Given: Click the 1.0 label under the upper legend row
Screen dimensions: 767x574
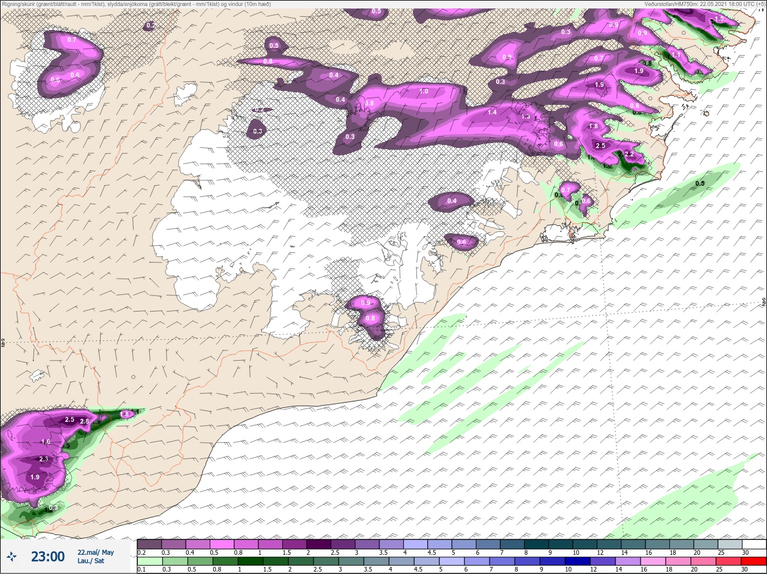Looking at the screenshot, I should click(x=260, y=552).
